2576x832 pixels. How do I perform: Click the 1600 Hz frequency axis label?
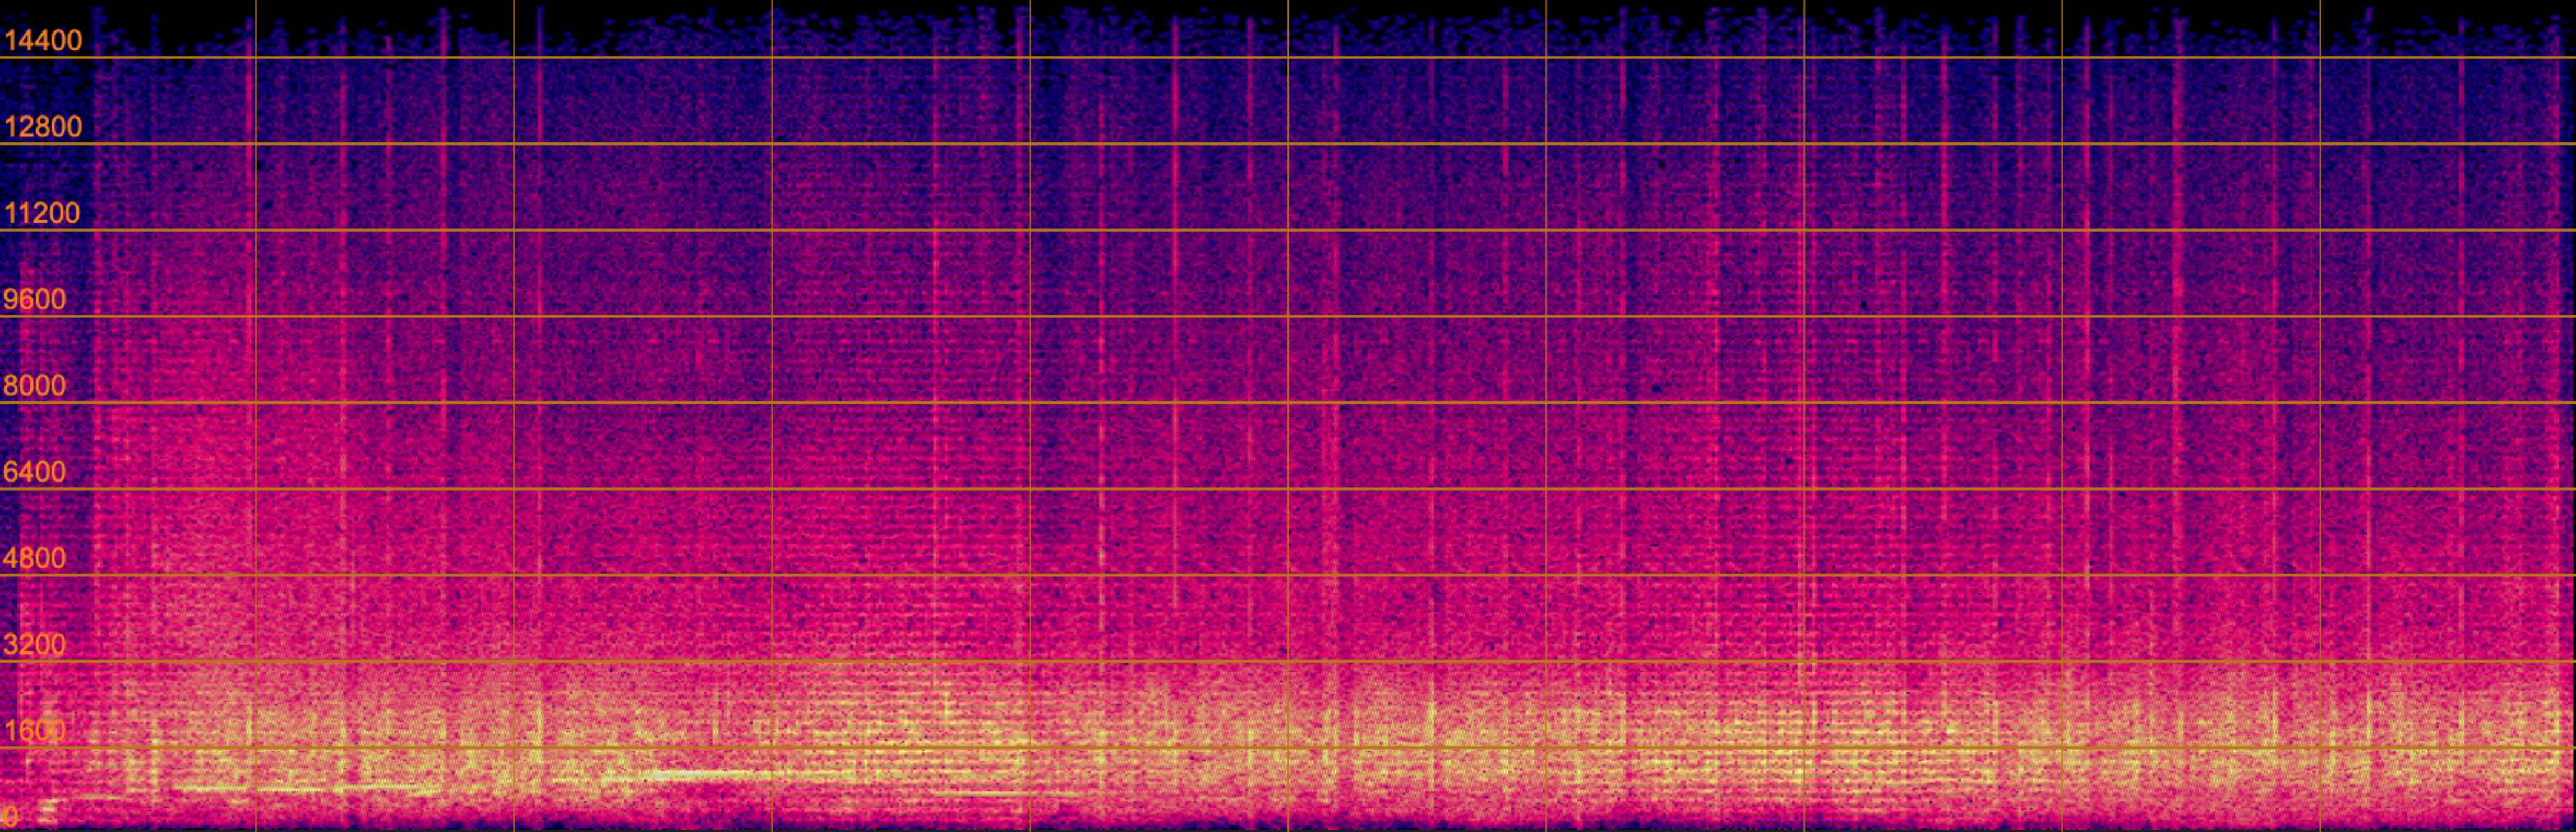coord(34,730)
